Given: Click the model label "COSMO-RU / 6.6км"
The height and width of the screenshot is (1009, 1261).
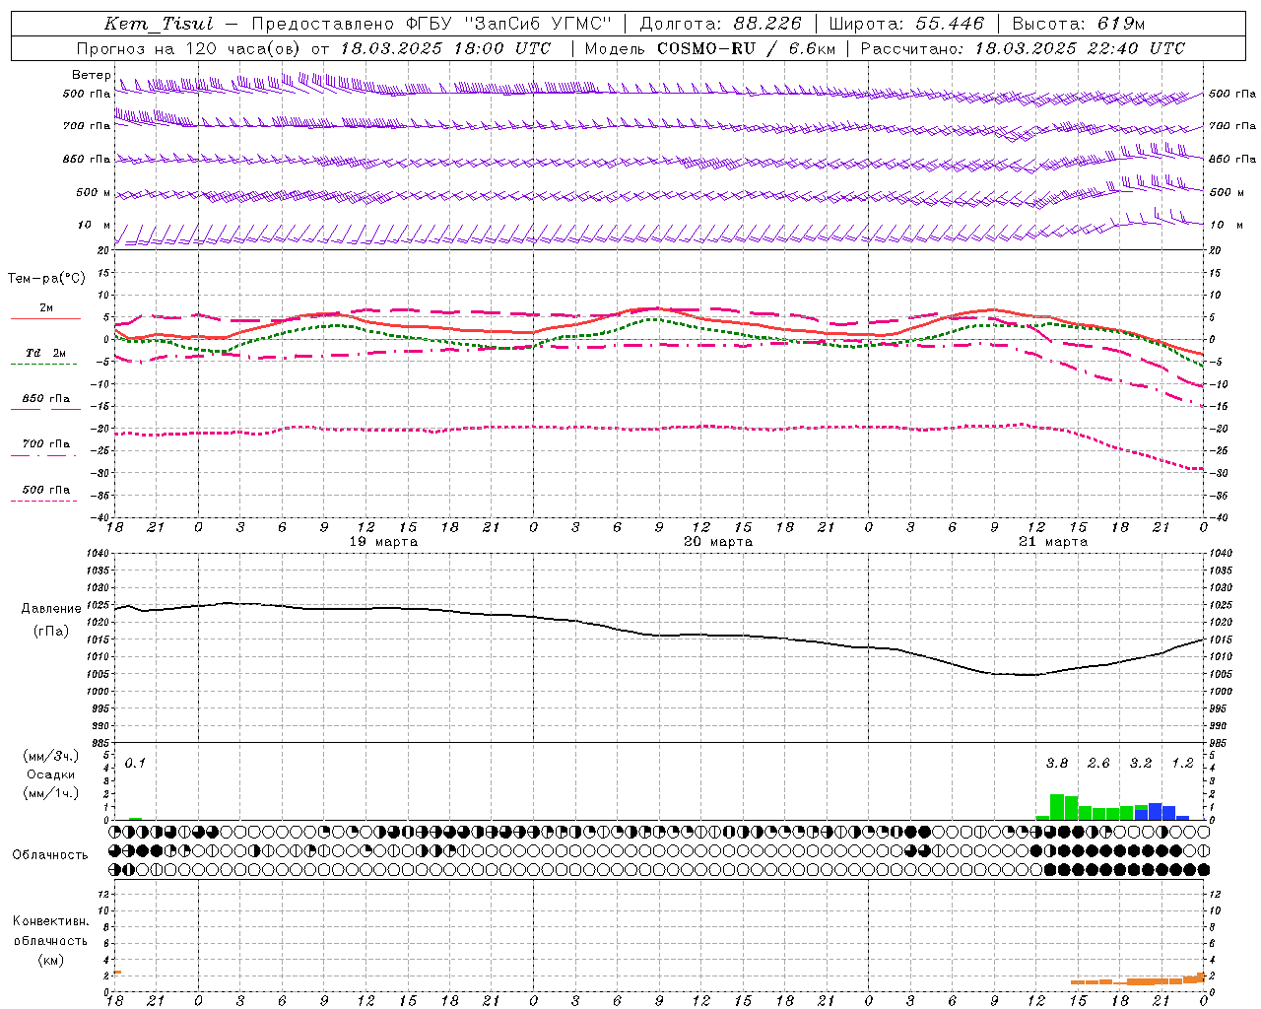Looking at the screenshot, I should point(746,48).
